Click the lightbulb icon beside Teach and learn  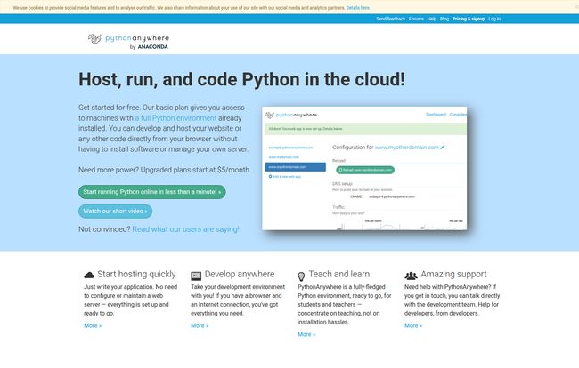[301, 276]
